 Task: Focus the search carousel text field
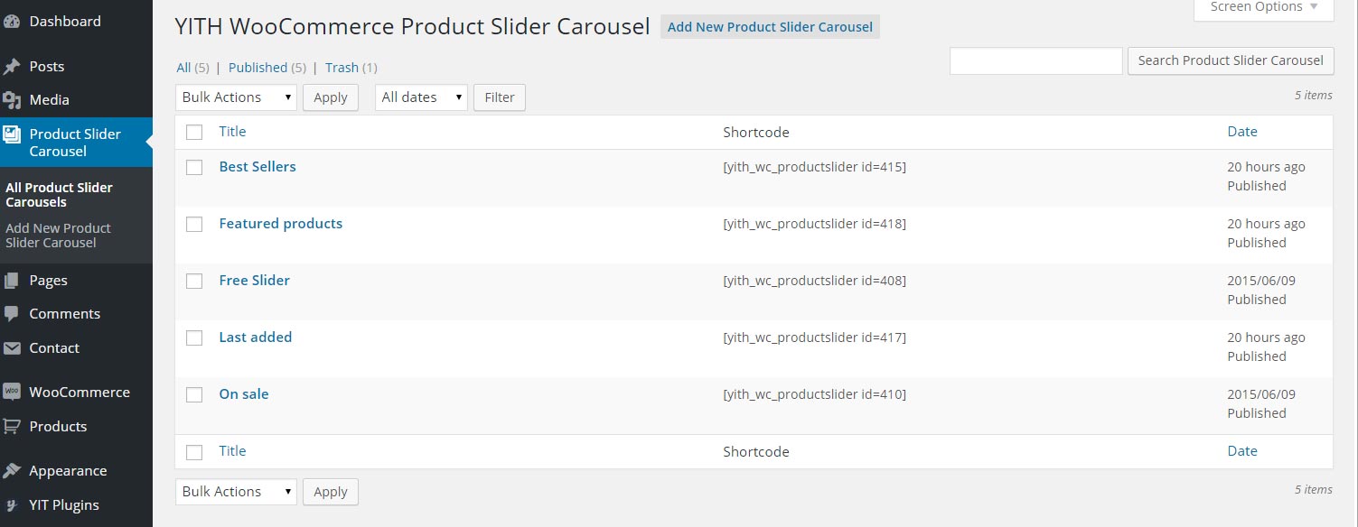coord(1035,61)
